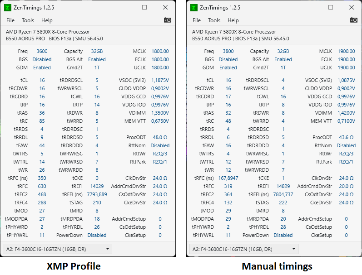
Task: Click the tREFI value 14029
Action: pos(97,186)
